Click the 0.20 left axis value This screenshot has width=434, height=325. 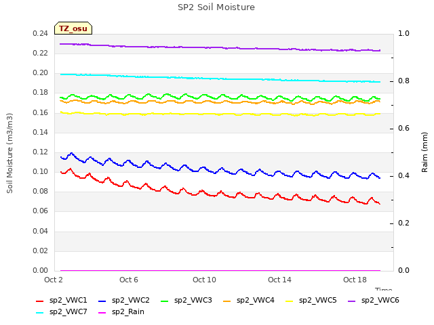pos(41,73)
